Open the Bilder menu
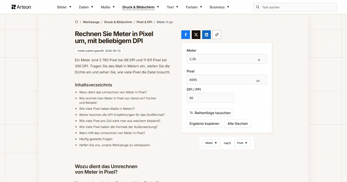This screenshot has height=182, width=347. pos(64,7)
